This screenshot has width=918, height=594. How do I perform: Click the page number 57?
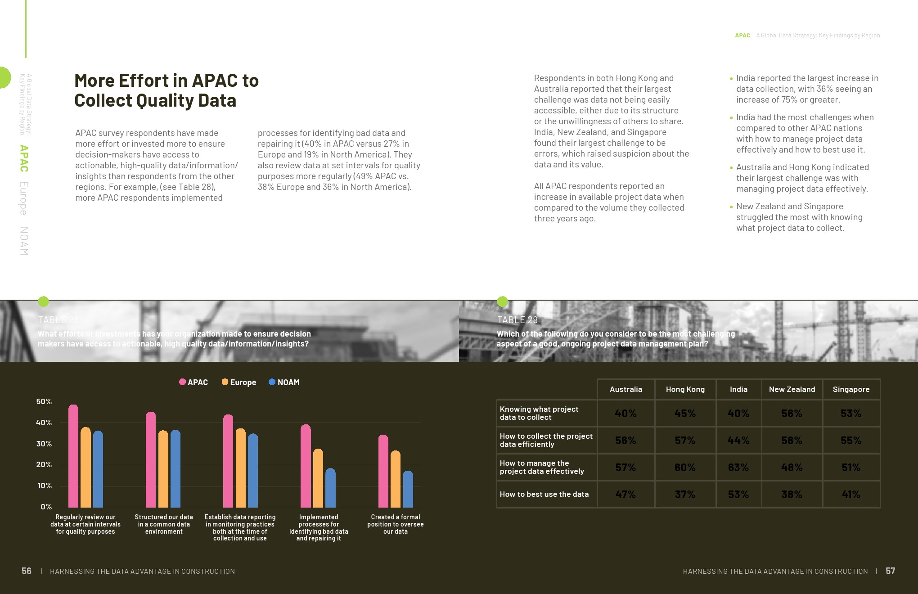coord(890,571)
